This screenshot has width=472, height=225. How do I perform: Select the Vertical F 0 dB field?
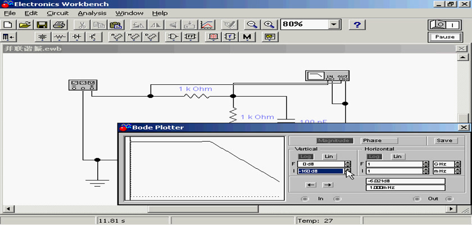click(321, 164)
